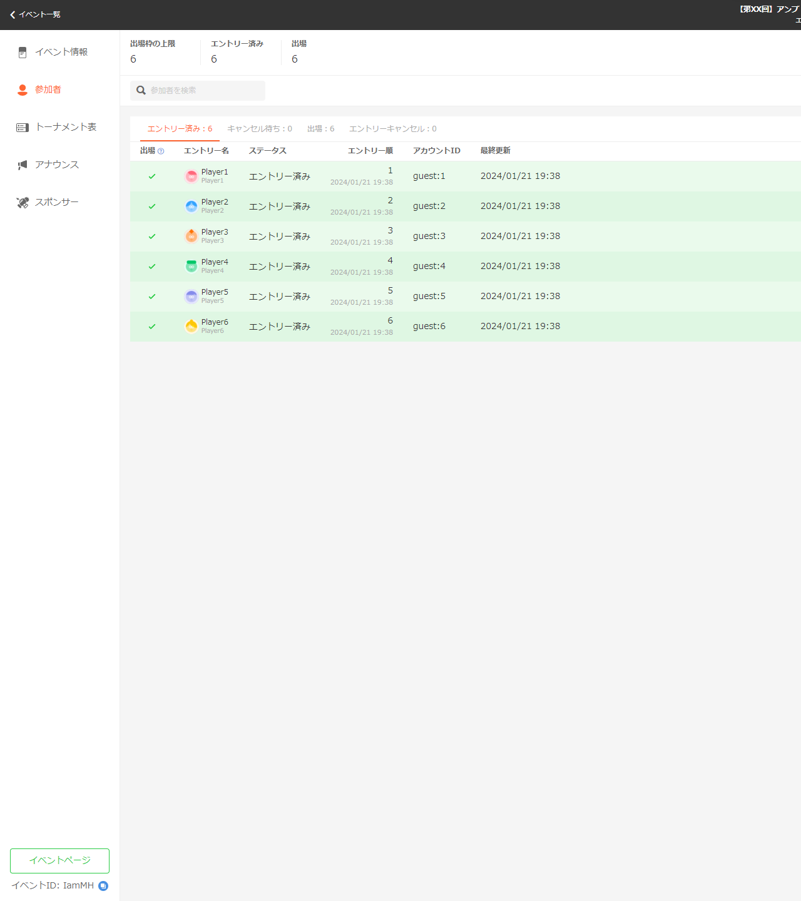Click the Player2 entry name
801x901 pixels.
215,202
